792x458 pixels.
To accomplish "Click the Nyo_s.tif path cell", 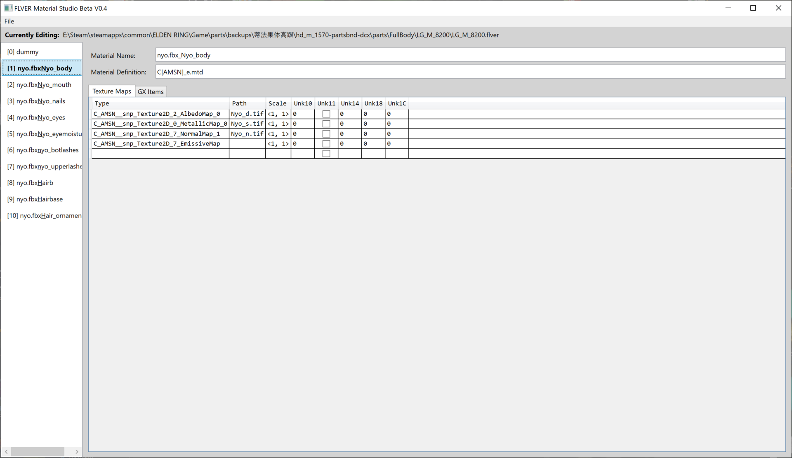I will click(x=247, y=124).
